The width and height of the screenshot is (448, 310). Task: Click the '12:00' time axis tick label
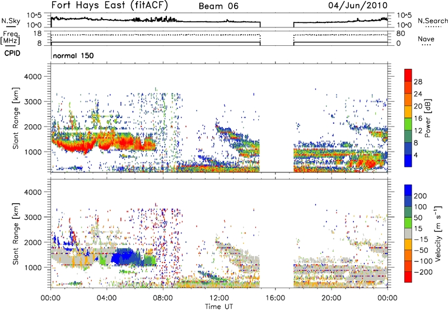tap(219, 298)
